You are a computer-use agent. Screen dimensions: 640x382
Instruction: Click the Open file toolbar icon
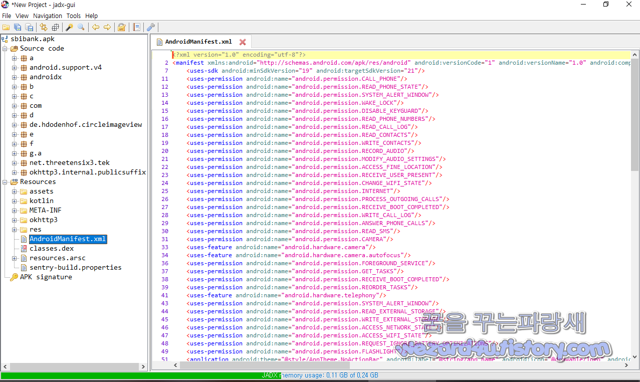pos(6,27)
